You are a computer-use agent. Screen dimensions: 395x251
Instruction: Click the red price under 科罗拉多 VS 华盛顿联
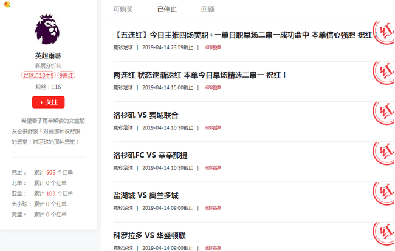(213, 248)
